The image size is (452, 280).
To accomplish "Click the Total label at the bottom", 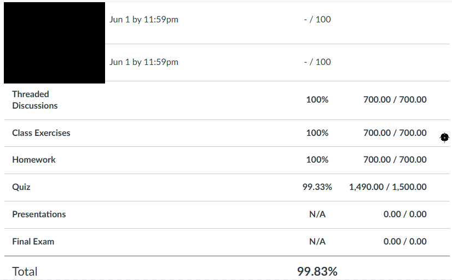I will click(x=25, y=271).
